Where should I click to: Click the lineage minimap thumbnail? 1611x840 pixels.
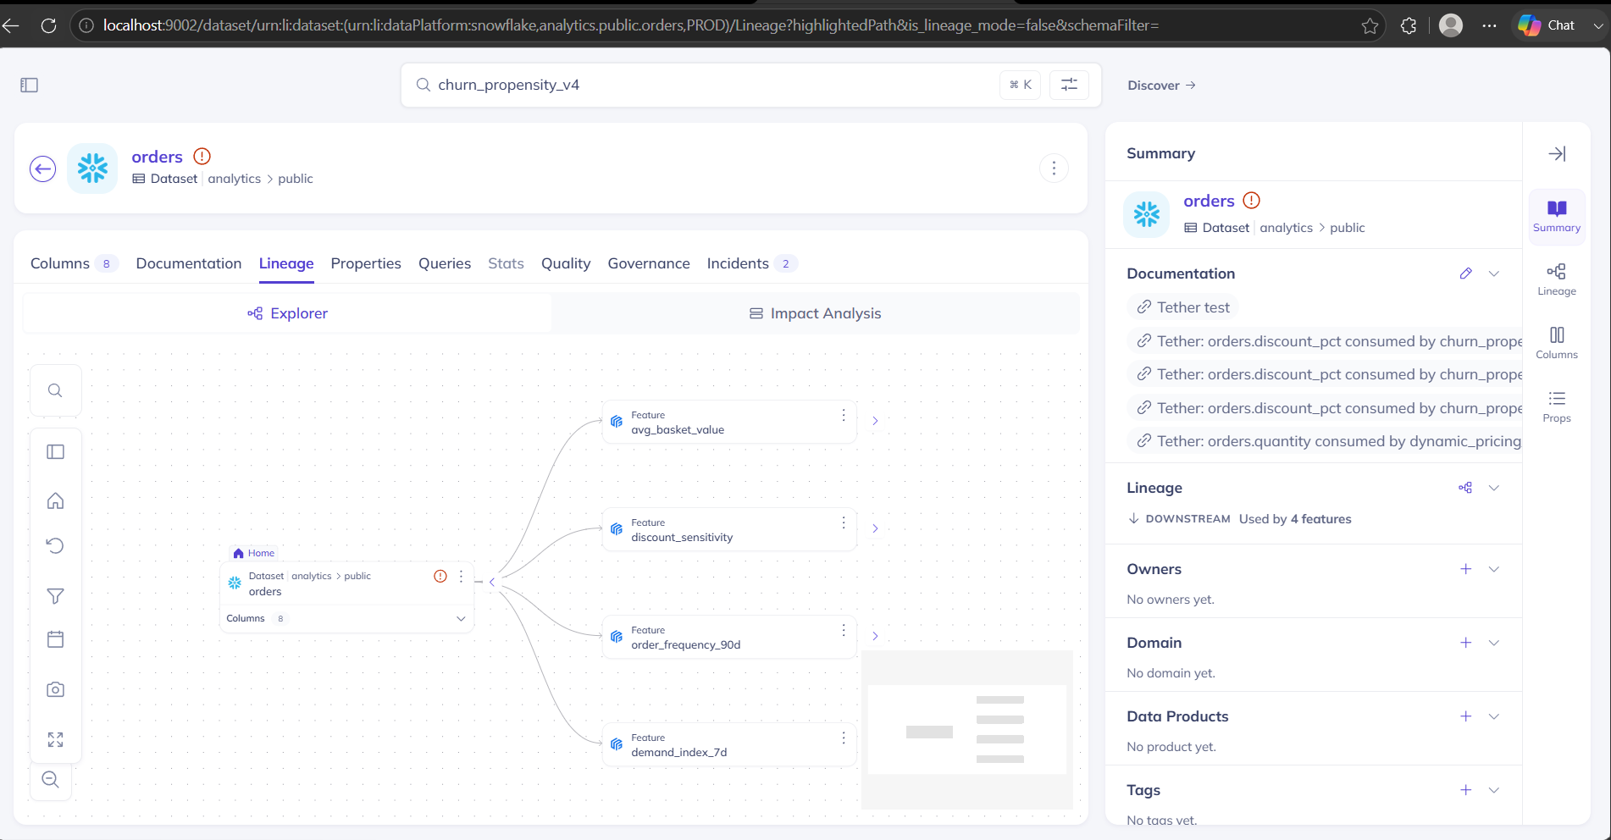(967, 729)
